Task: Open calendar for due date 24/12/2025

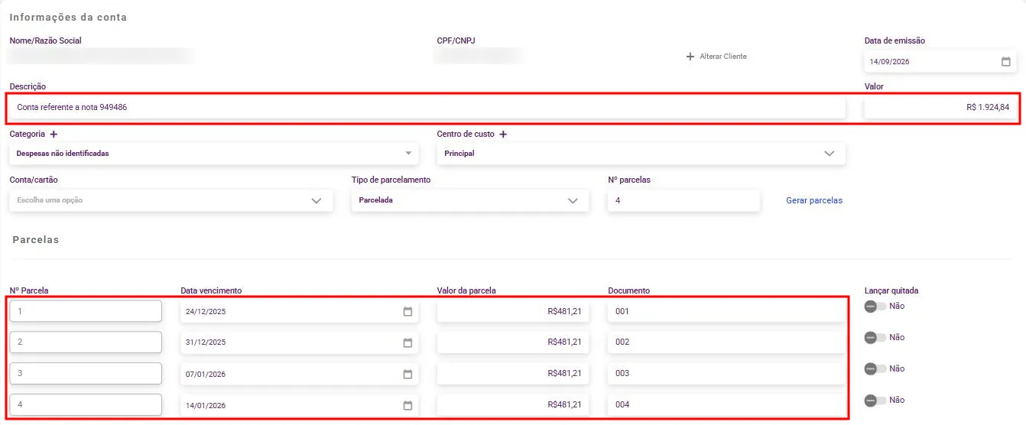Action: [407, 311]
